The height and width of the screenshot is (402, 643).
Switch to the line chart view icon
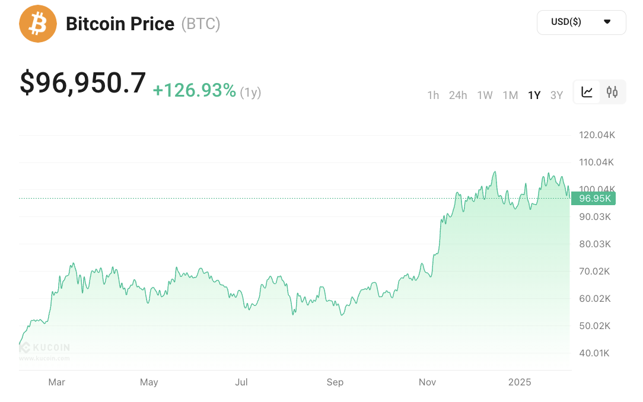587,92
